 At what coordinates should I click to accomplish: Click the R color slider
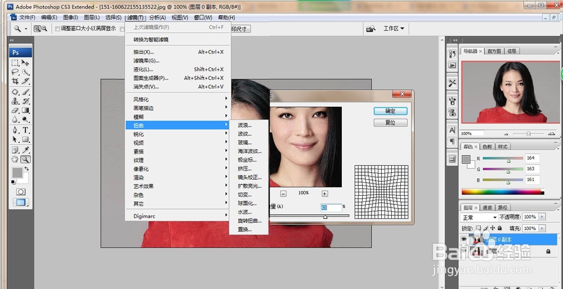click(503, 158)
